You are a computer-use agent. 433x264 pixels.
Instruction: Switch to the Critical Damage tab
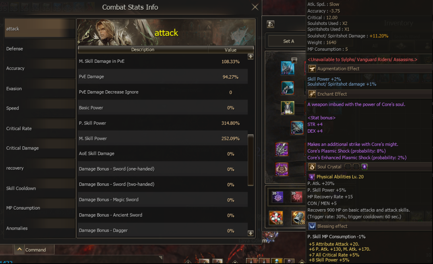pyautogui.click(x=40, y=148)
